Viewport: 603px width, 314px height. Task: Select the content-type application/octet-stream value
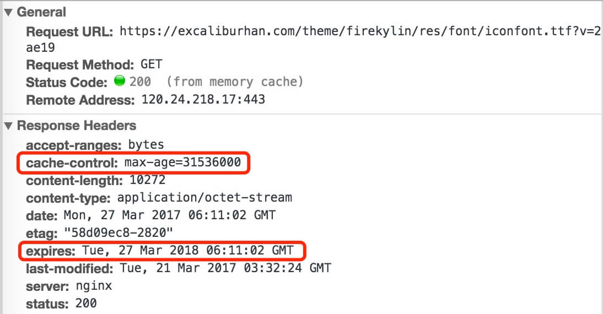click(204, 198)
